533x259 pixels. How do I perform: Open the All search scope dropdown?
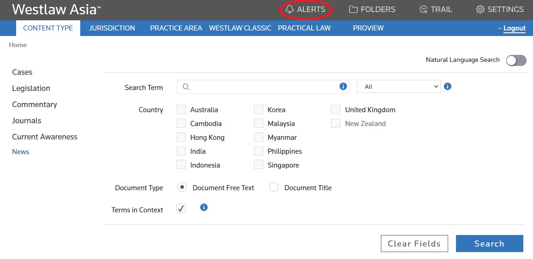(x=399, y=86)
